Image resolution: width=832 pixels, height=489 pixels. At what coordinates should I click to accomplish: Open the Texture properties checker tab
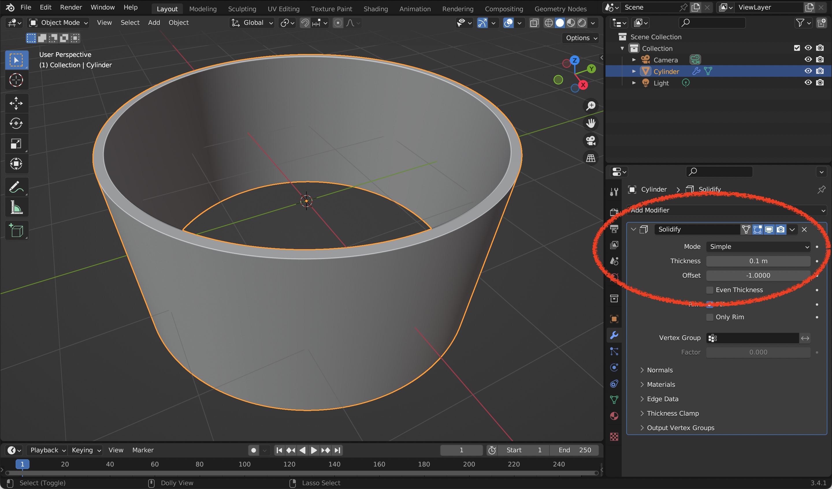click(614, 437)
